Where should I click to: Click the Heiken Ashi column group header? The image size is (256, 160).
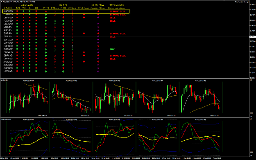(26, 5)
